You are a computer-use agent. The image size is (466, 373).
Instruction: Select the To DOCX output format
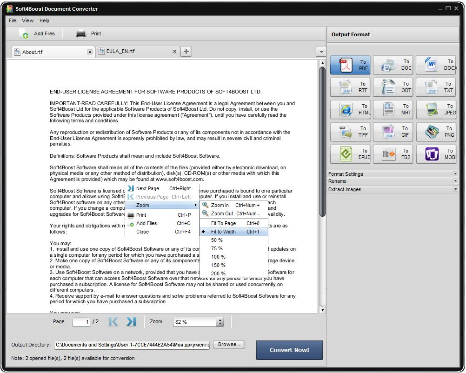[436, 65]
